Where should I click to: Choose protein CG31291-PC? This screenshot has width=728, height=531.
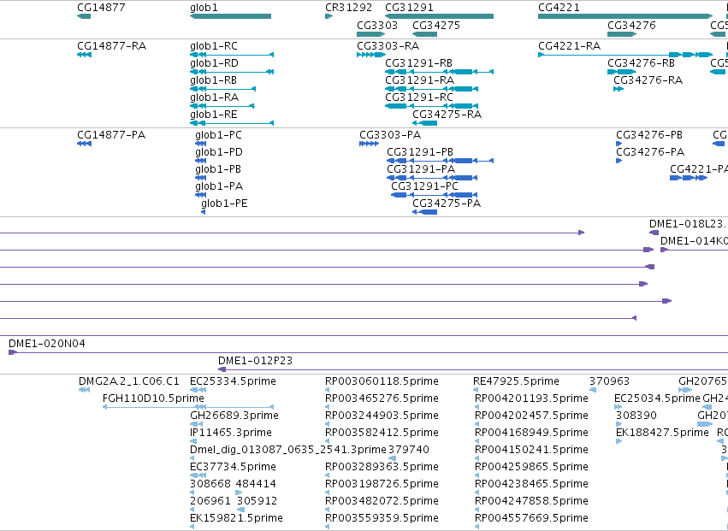(435, 195)
